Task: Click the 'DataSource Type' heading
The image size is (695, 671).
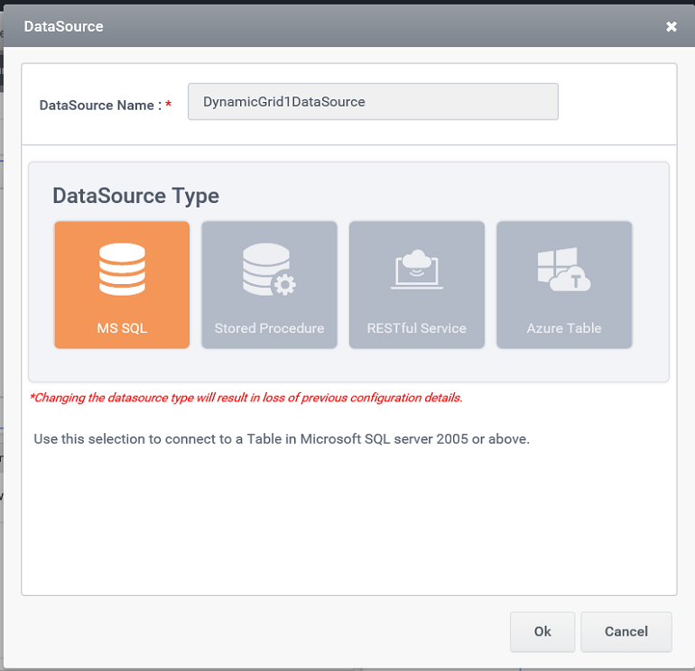Action: point(135,196)
